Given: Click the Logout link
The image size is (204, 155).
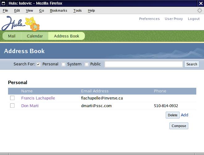Looking at the screenshot, I should (x=194, y=19).
